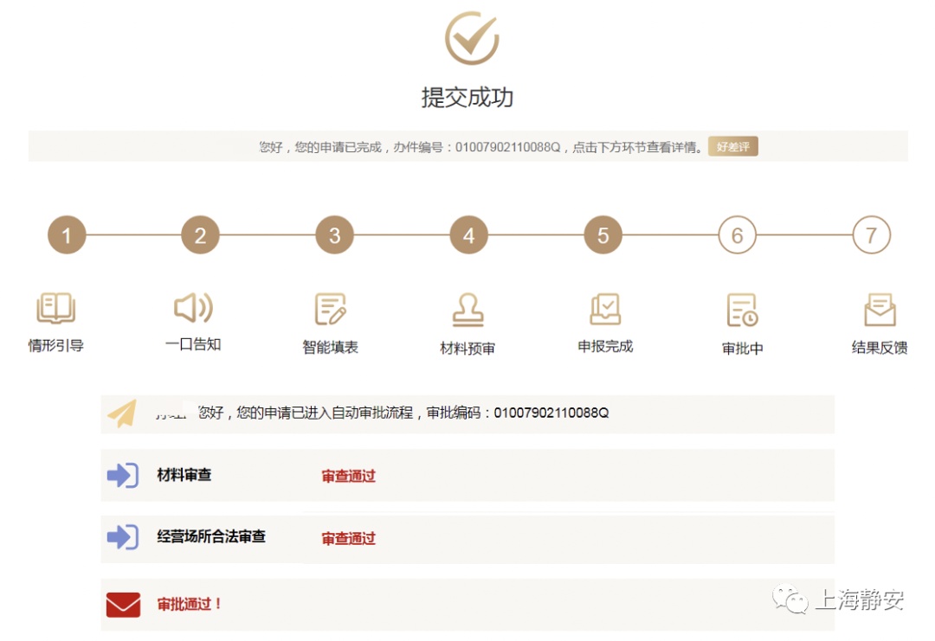Click the 材料审查 arrow icon
The height and width of the screenshot is (641, 935).
pyautogui.click(x=123, y=475)
